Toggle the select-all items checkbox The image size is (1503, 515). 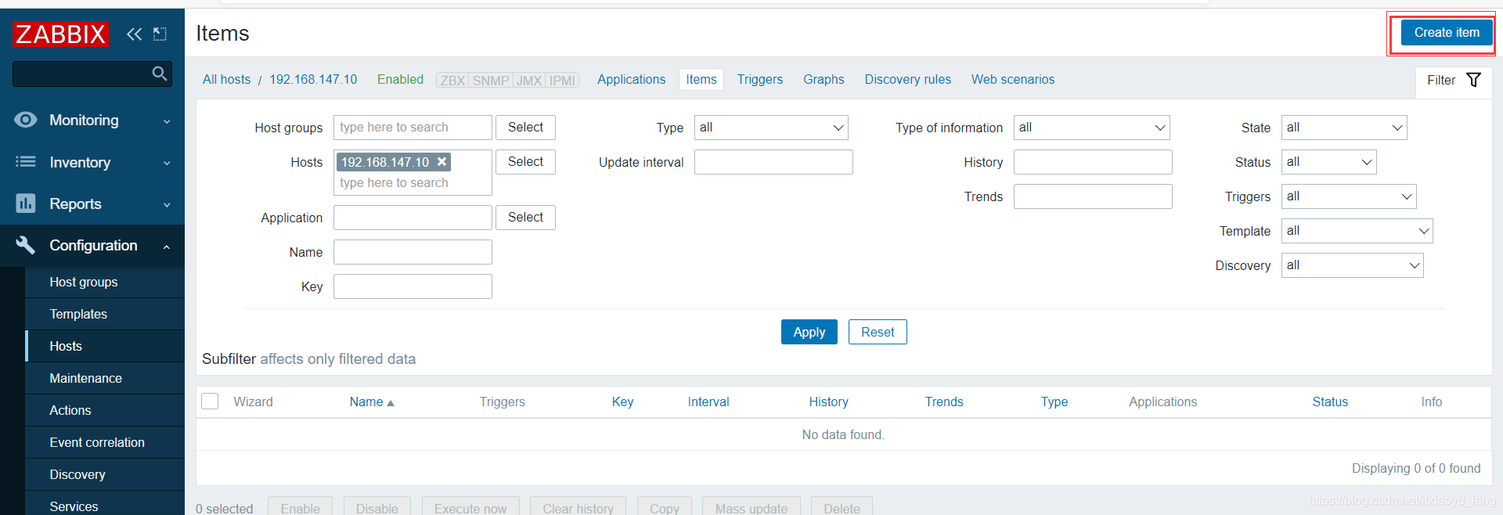(210, 402)
